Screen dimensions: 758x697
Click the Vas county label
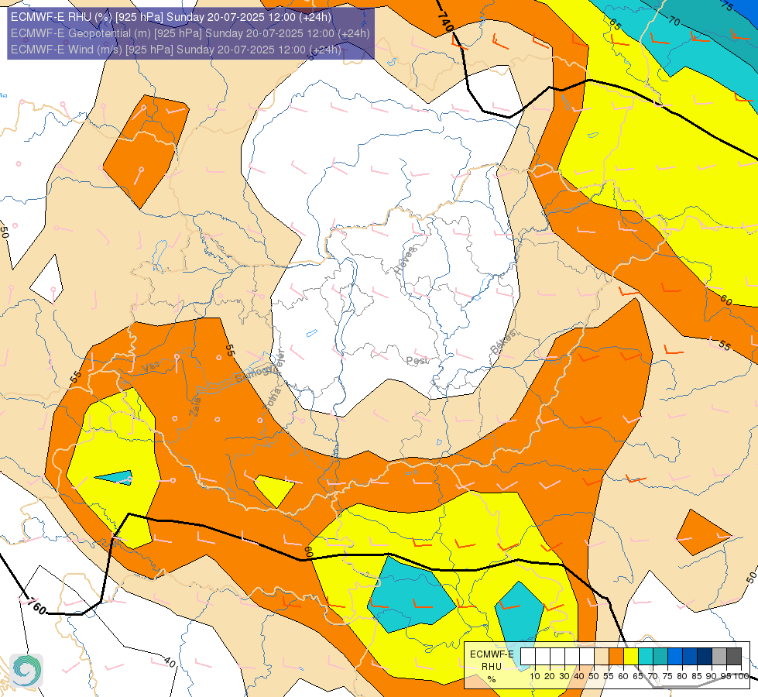[x=150, y=368]
